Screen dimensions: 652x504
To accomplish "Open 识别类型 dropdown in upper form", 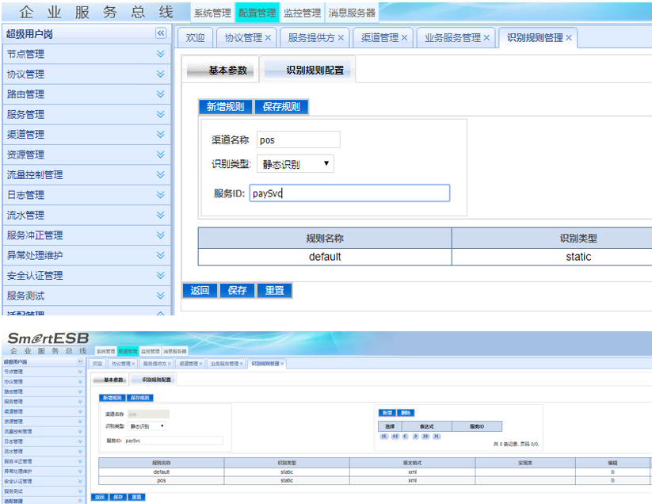I will tap(295, 163).
